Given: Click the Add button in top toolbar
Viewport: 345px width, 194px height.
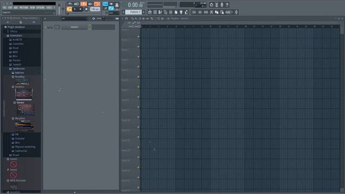Looking at the screenshot, I should [x=229, y=12].
